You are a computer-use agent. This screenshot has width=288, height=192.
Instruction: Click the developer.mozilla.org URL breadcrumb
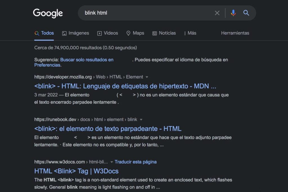89,77
